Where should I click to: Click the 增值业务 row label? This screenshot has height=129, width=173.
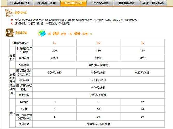click(24, 124)
